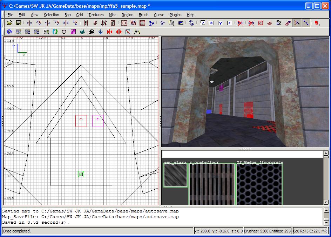Image resolution: width=331 pixels, height=237 pixels.
Task: Rotate selection around the Y axis
Action: [56, 23]
